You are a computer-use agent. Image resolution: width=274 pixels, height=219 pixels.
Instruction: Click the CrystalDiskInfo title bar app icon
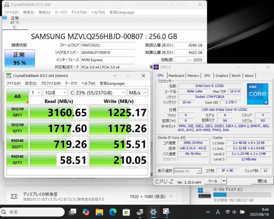7,4
